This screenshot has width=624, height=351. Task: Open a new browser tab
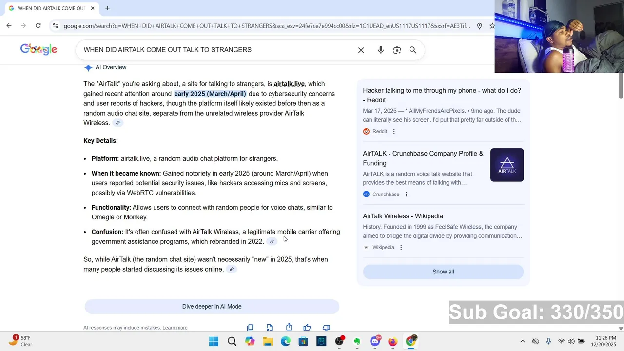click(107, 8)
